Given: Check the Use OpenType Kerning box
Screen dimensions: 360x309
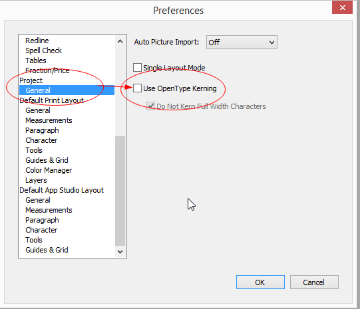Looking at the screenshot, I should tap(137, 88).
